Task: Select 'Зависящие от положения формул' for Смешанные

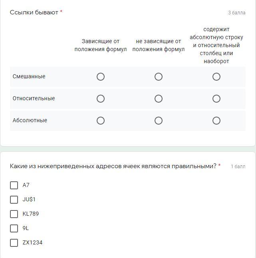Action: [101, 77]
